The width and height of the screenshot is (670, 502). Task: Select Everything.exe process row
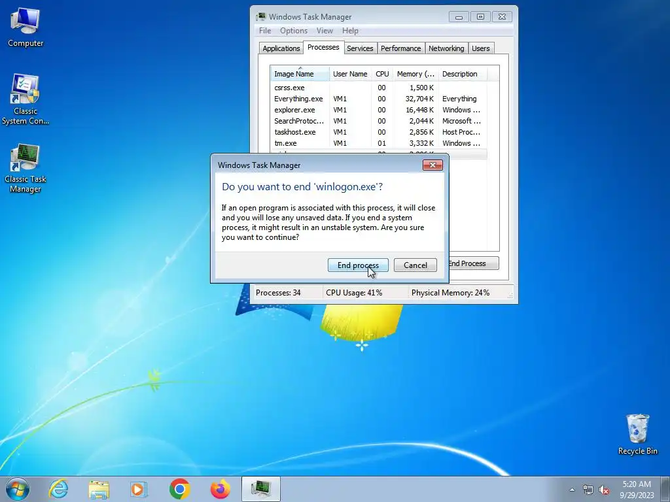(379, 99)
